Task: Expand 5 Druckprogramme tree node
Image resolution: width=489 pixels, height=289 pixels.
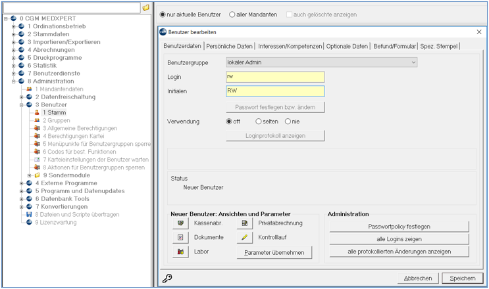Action: (x=13, y=58)
